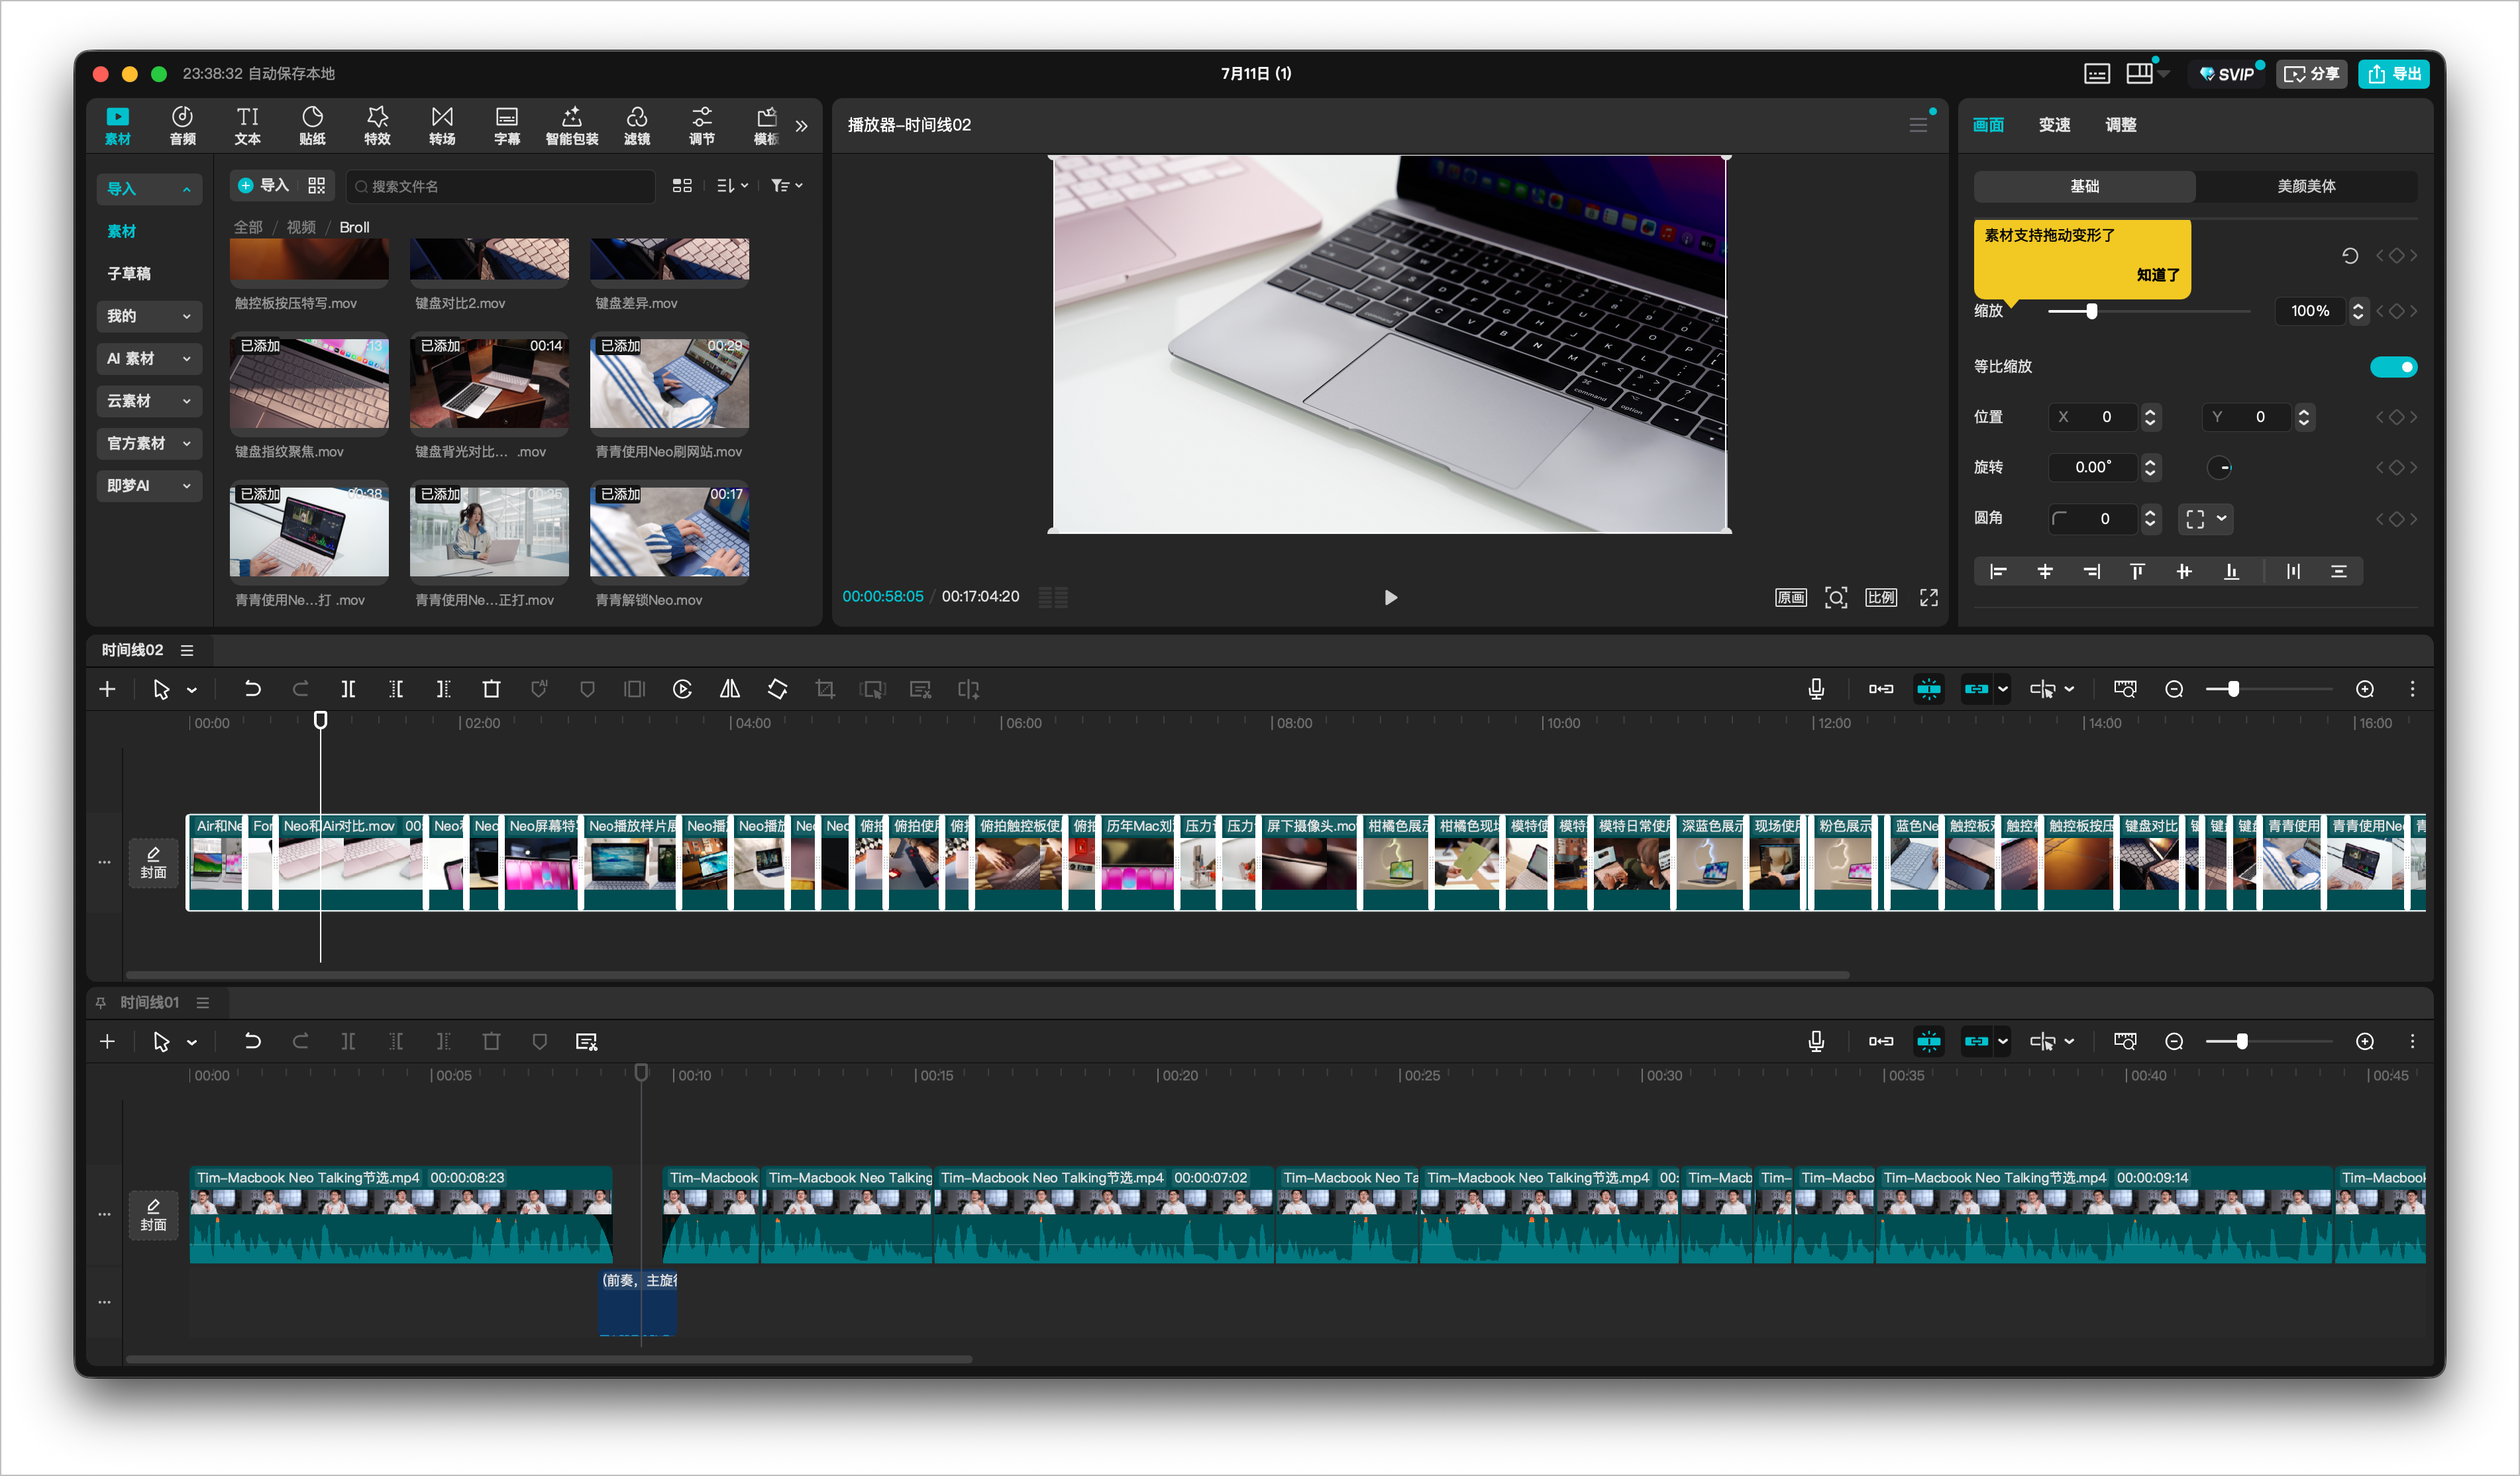2520x1476 pixels.
Task: Open the media filter dropdown
Action: tap(787, 186)
